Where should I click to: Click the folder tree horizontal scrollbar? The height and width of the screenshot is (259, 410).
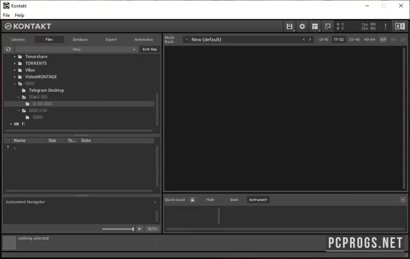[x=79, y=131]
